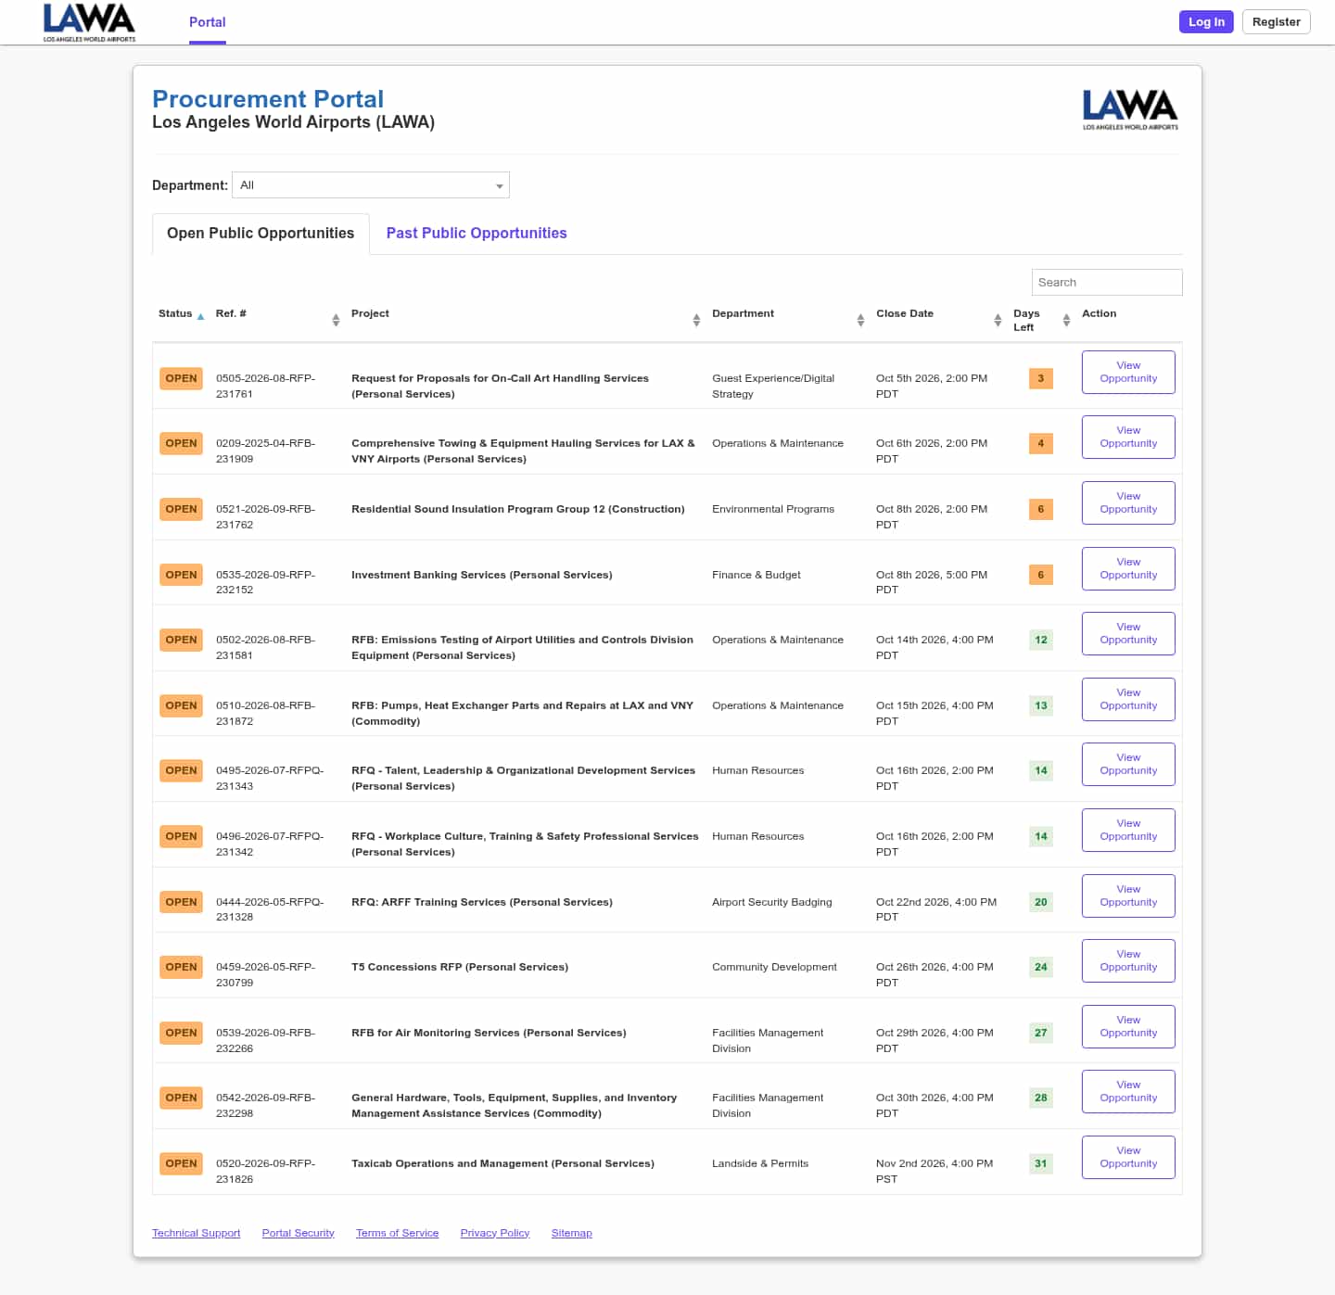1335x1295 pixels.
Task: Open the Technical Support link
Action: point(196,1233)
